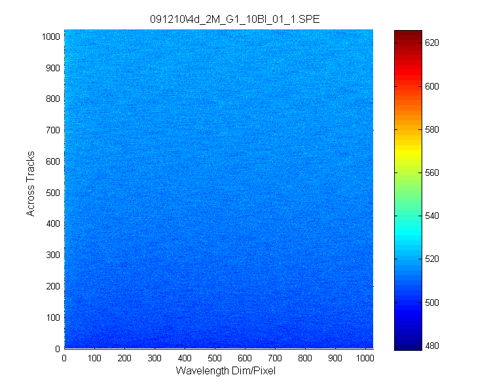Click the colorbar legend
This screenshot has height=392, width=491.
[x=408, y=190]
